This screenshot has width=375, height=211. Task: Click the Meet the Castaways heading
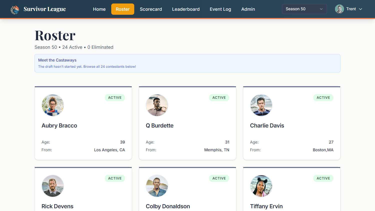pyautogui.click(x=57, y=60)
